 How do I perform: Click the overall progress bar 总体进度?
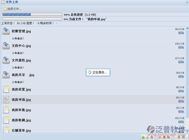click(32, 15)
